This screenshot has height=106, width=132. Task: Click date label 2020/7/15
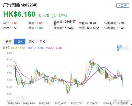coord(76,103)
